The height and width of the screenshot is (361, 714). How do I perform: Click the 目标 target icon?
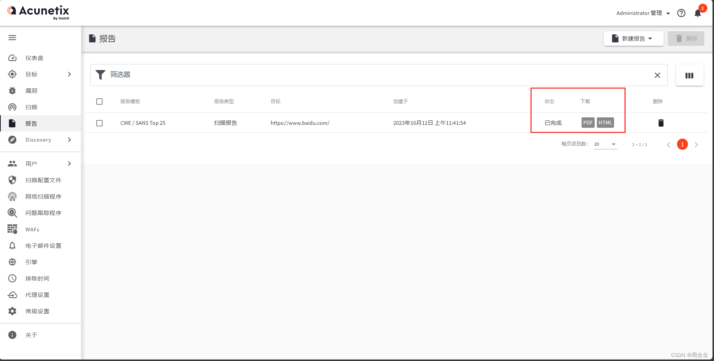12,74
